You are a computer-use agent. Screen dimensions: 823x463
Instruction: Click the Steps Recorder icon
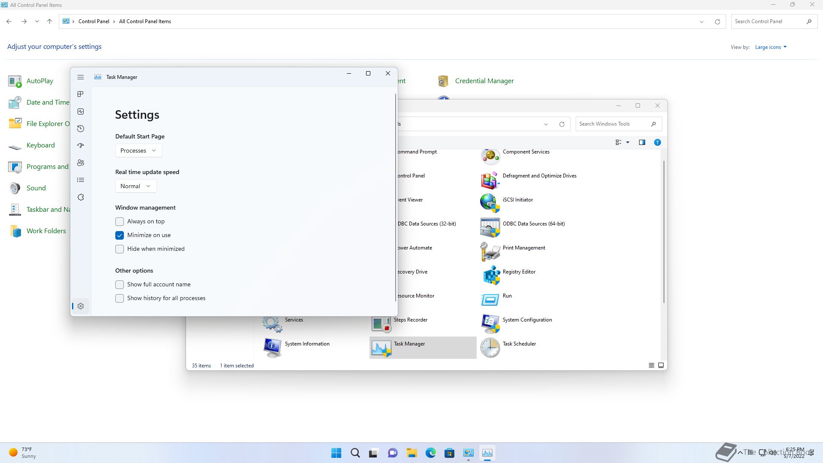coord(381,324)
